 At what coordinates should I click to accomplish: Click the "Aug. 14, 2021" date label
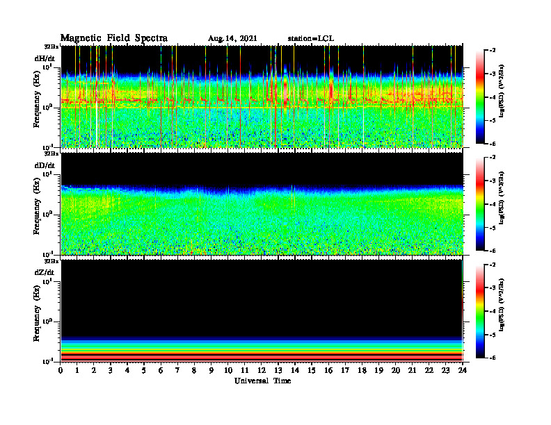pyautogui.click(x=232, y=39)
